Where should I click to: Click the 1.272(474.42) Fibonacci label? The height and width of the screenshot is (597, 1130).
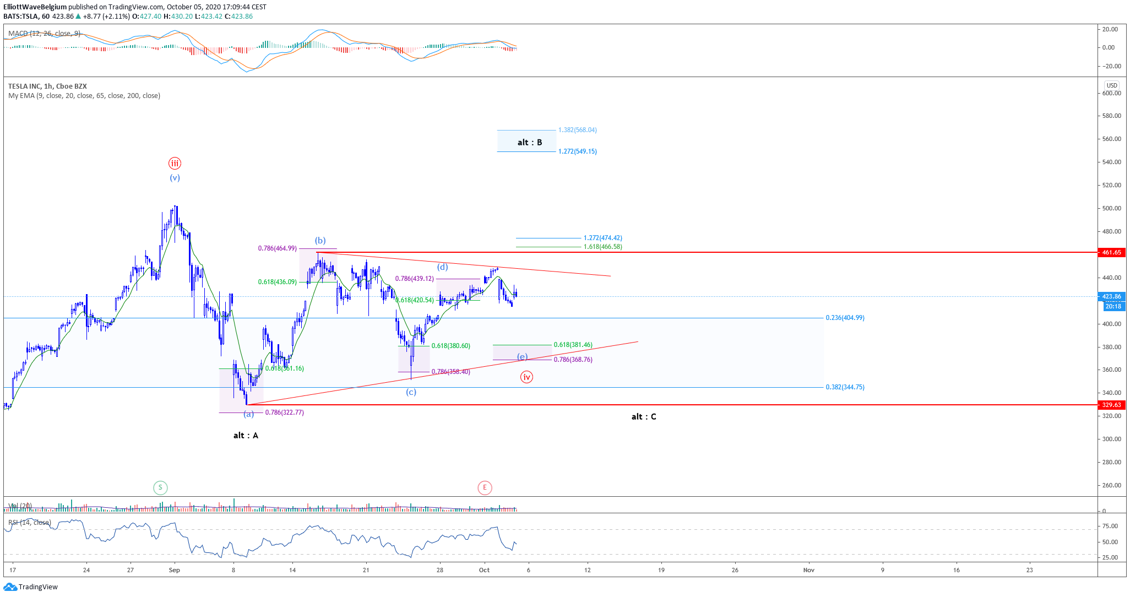(603, 238)
